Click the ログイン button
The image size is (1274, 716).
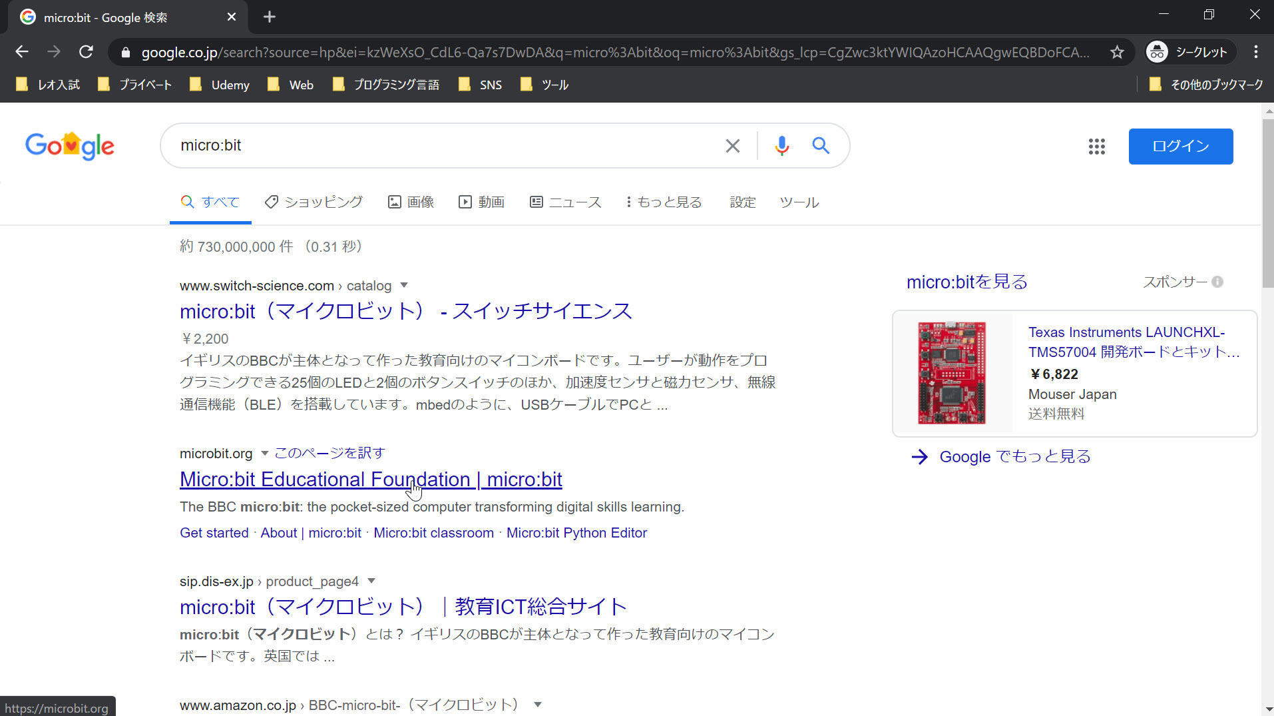(x=1180, y=147)
